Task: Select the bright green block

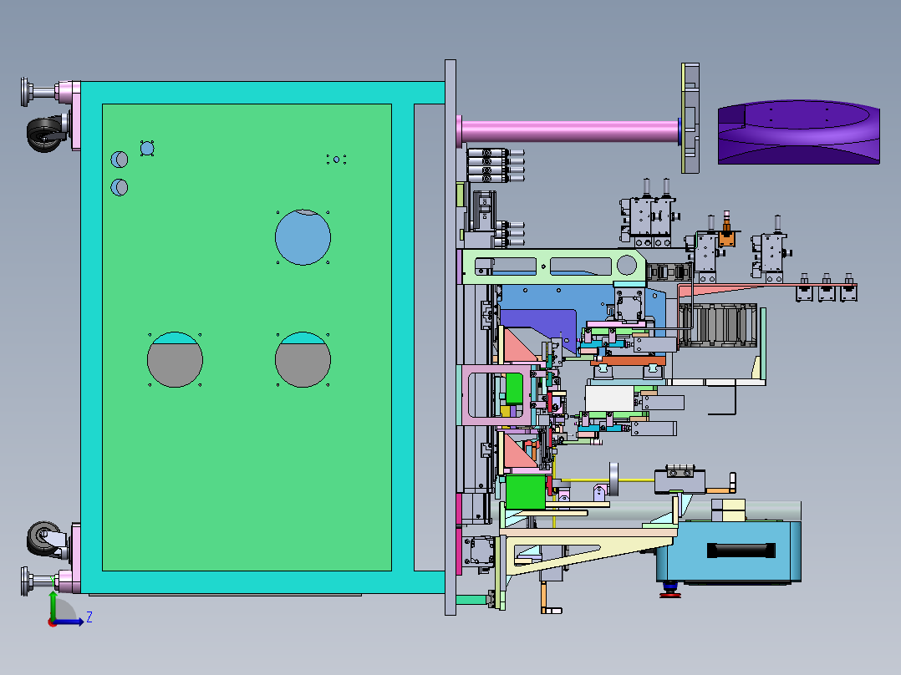Action: coord(525,492)
